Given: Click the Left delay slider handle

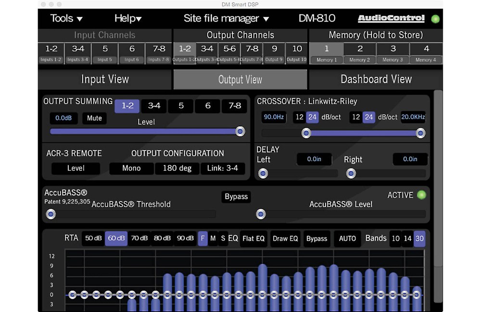Looking at the screenshot, I should [263, 174].
